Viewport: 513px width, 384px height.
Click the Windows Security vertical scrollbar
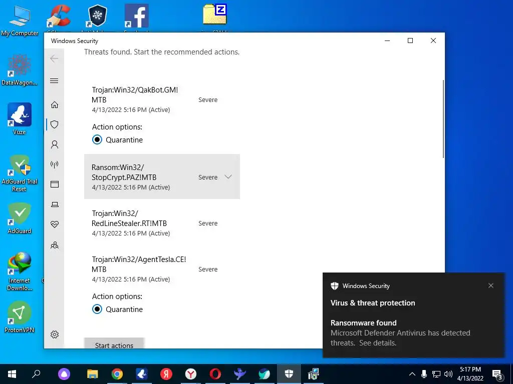[x=443, y=119]
